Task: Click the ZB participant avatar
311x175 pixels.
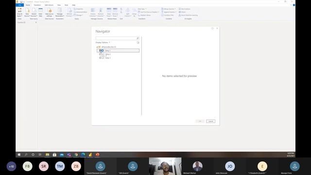Action: pos(76,166)
